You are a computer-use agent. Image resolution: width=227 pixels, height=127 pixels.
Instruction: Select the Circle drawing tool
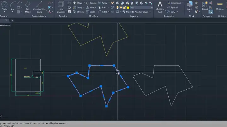(4, 6)
